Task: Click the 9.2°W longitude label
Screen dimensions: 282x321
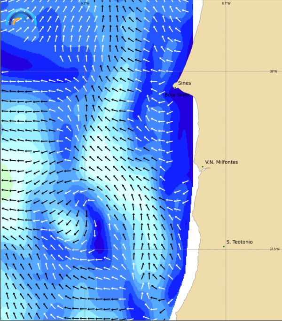Action: pyautogui.click(x=85, y=3)
